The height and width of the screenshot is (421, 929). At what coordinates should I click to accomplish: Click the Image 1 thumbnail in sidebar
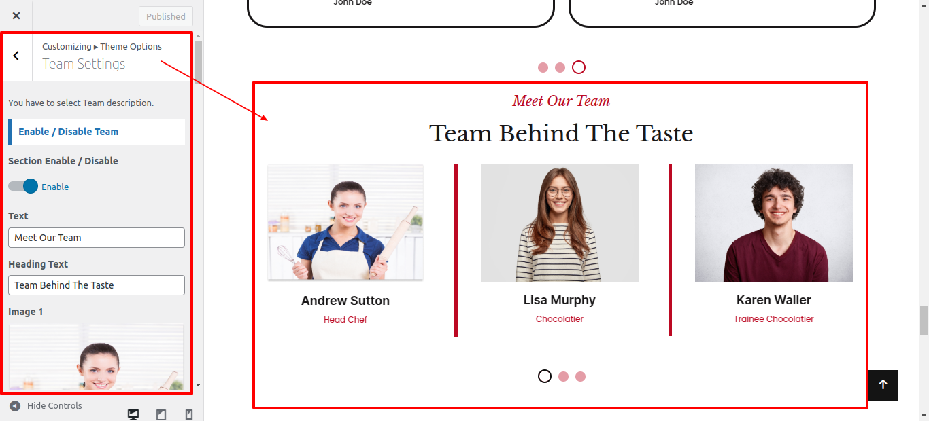pos(97,357)
